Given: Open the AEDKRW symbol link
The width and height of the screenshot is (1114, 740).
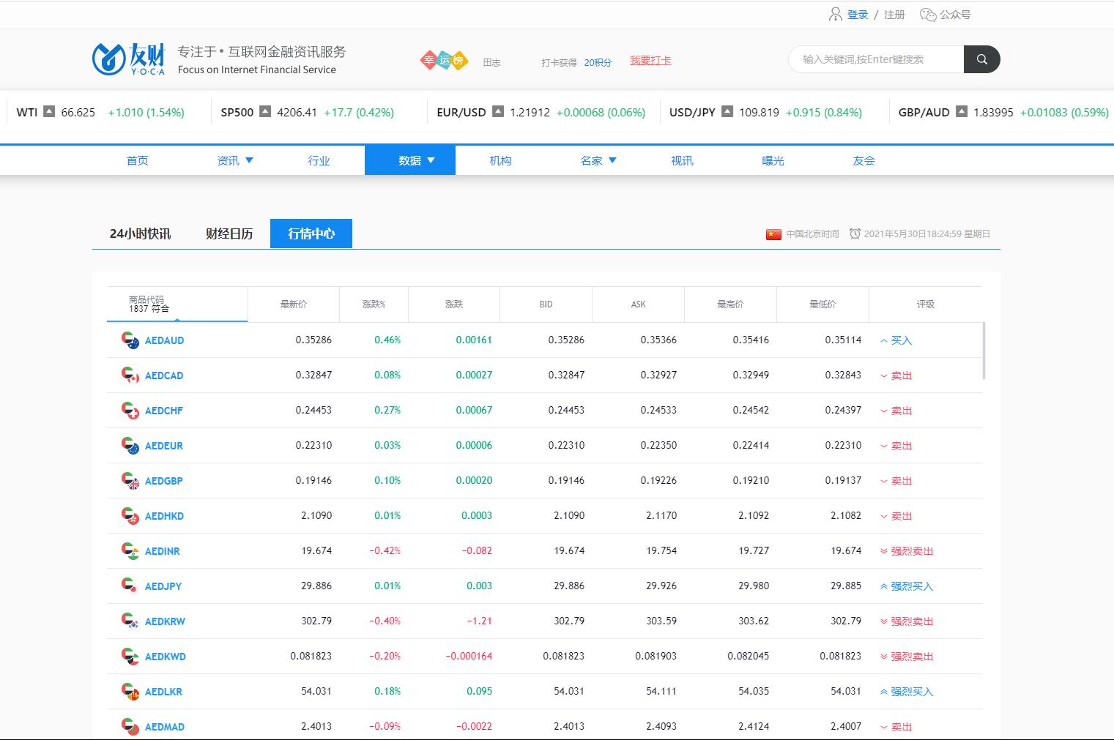Looking at the screenshot, I should pyautogui.click(x=165, y=621).
